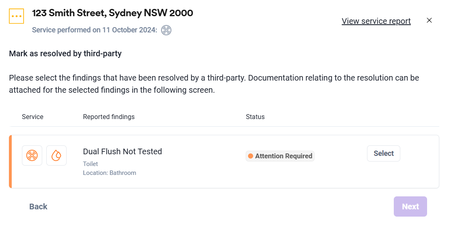Select the Dual Flush Not Tested finding
Screen dimensions: 449x232
[383, 153]
